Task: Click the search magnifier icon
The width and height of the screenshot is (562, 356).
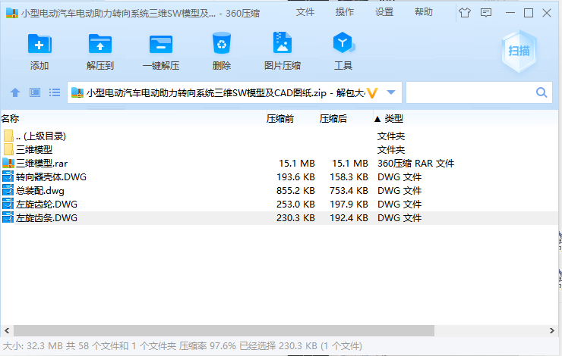Action: 541,92
